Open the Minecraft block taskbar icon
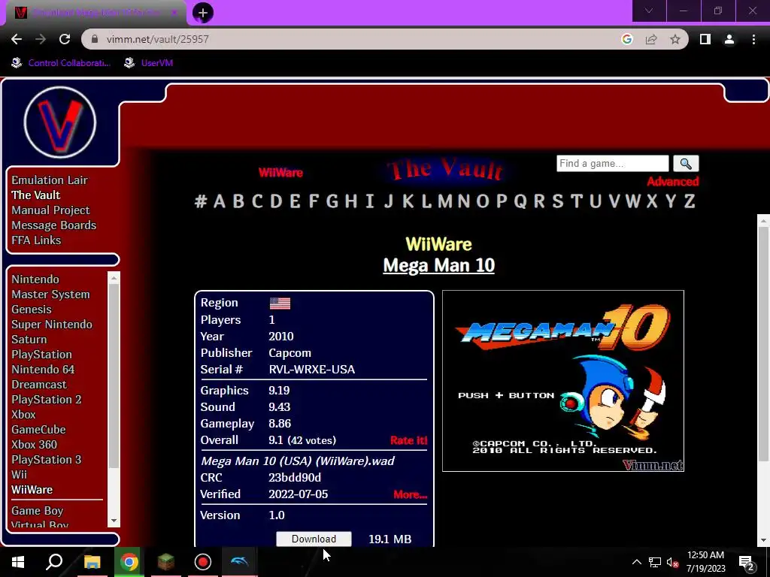Image resolution: width=770 pixels, height=577 pixels. click(166, 562)
